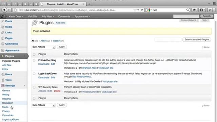Click the browser back arrow button
Viewport: 217px width, 122px height.
[x=4, y=10]
